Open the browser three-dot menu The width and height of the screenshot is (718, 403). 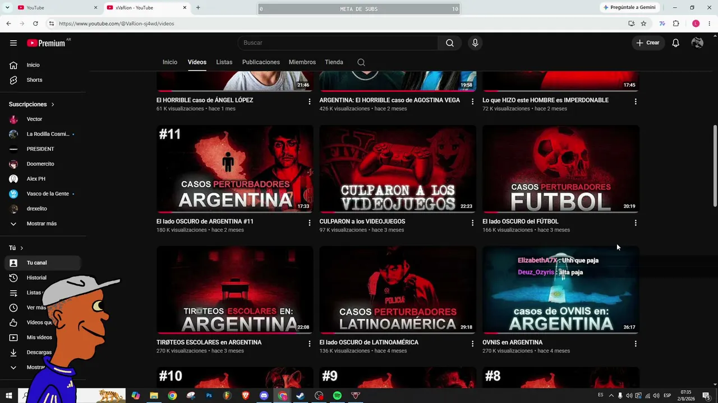(710, 24)
